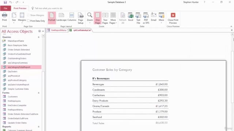Undo the last action

click(x=11, y=2)
